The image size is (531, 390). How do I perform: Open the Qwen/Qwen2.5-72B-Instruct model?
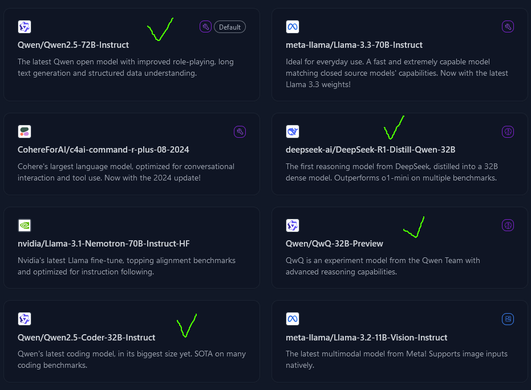click(x=73, y=45)
